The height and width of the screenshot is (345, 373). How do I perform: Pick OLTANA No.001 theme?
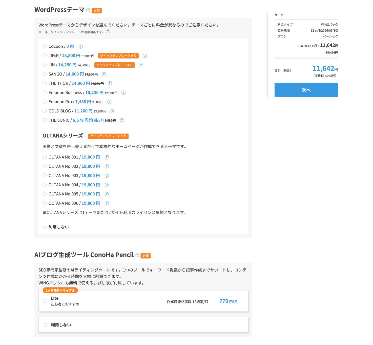45,157
